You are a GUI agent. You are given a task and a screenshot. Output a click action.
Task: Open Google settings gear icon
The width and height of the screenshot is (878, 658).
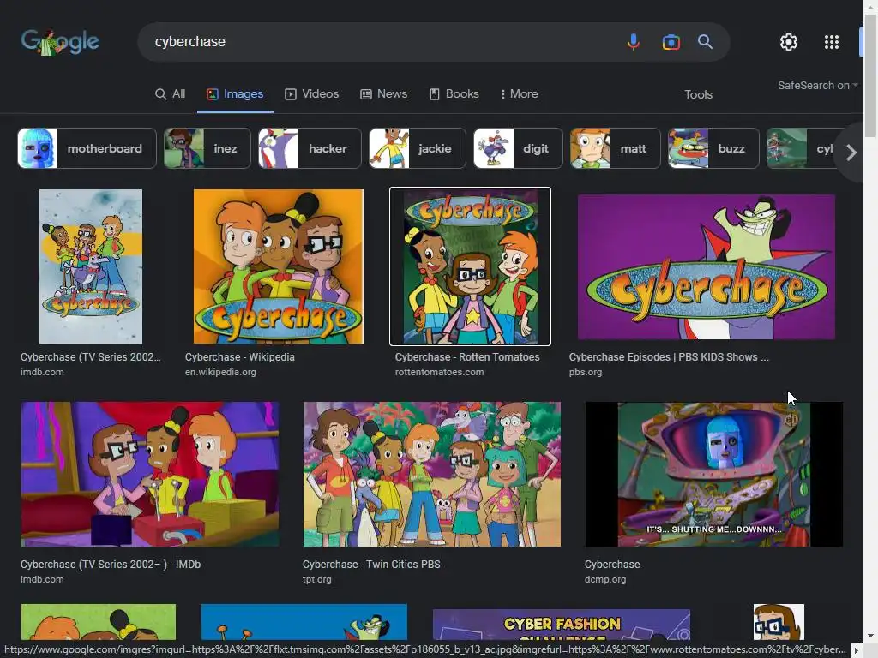[x=789, y=42]
